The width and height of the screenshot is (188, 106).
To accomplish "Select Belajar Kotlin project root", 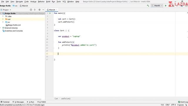I will point(10,14).
